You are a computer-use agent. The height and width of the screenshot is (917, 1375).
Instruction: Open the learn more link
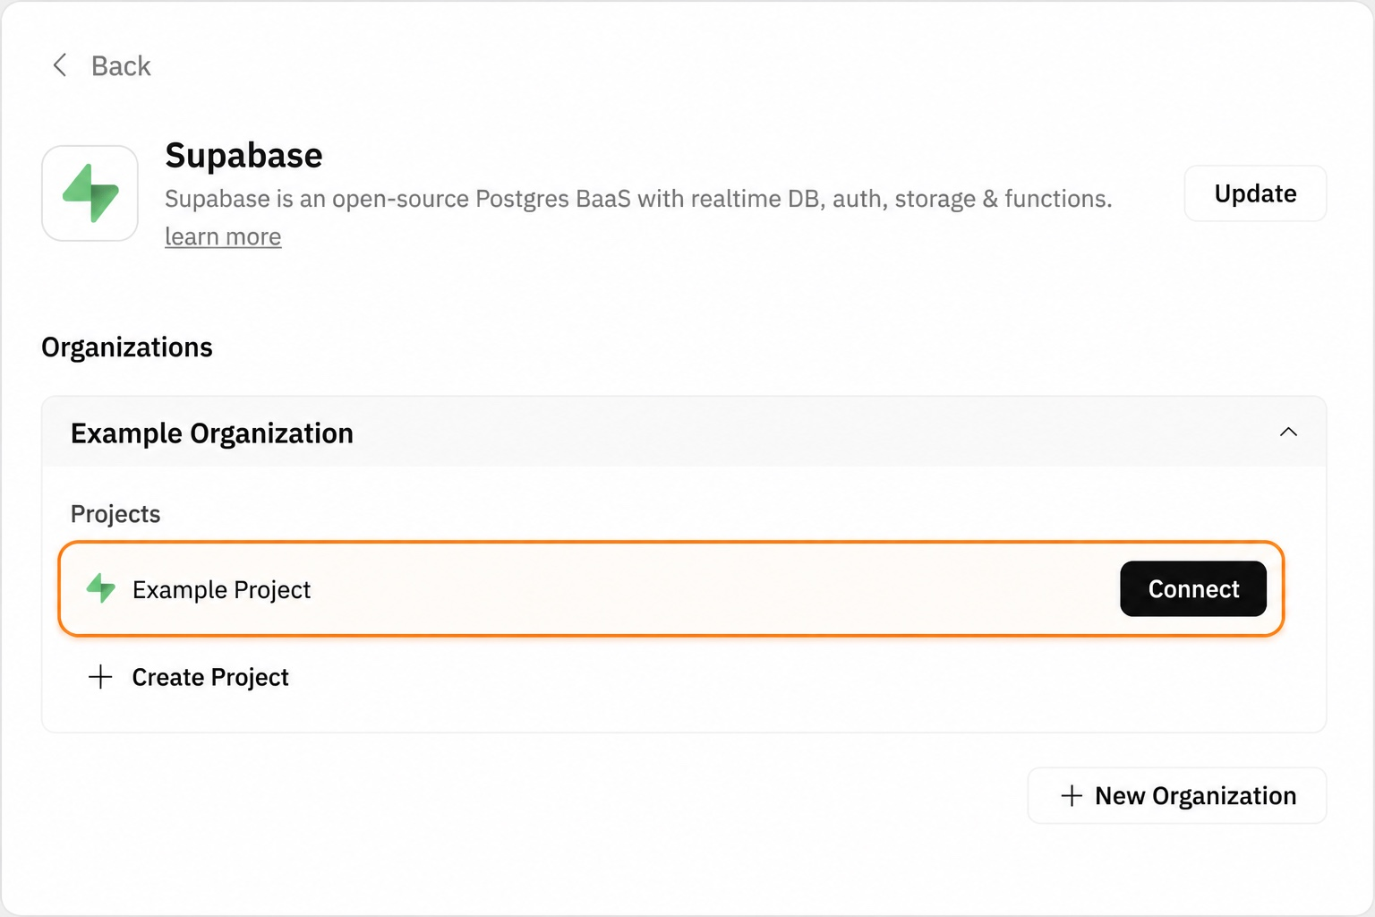point(223,236)
